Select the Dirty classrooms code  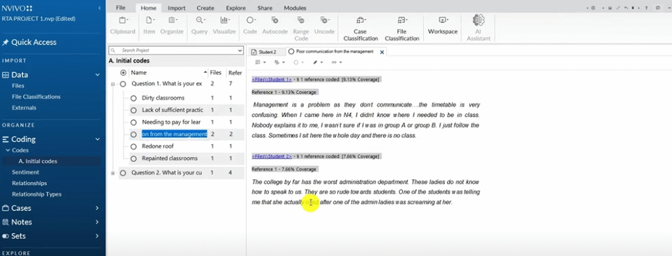click(163, 98)
